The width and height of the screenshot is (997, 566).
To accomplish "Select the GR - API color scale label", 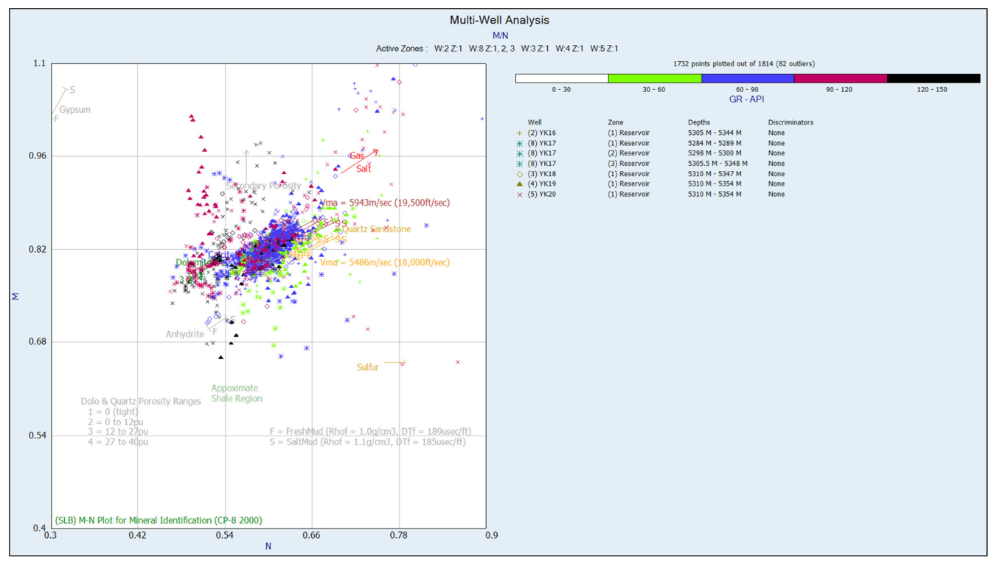I will (x=747, y=99).
